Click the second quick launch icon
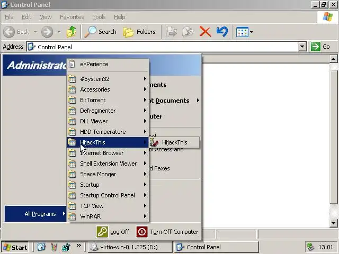This screenshot has width=339, height=254. click(x=54, y=247)
